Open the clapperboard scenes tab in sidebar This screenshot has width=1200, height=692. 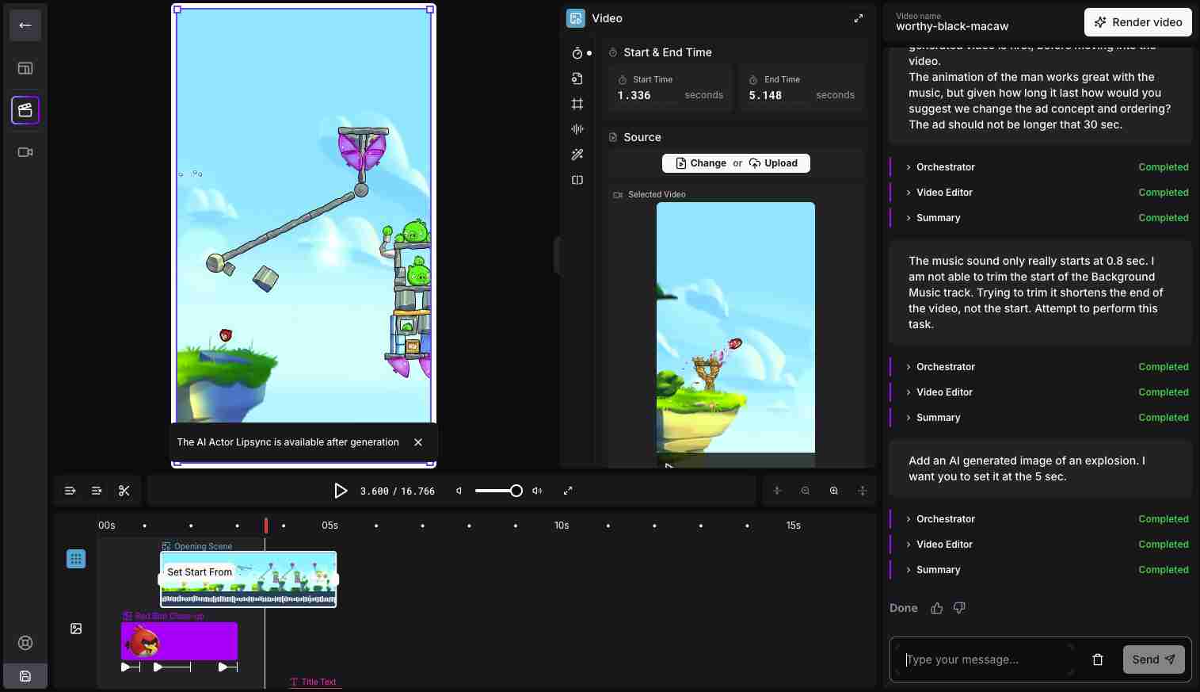25,110
